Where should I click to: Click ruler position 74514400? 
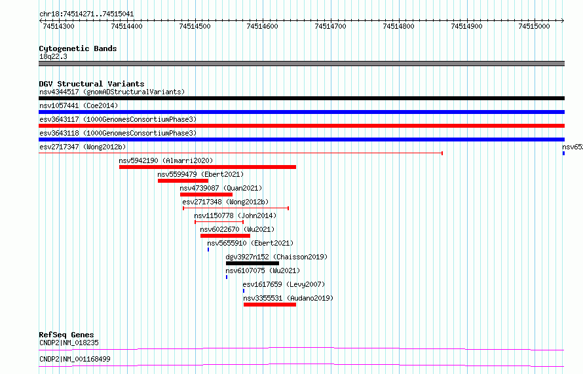[x=127, y=26]
